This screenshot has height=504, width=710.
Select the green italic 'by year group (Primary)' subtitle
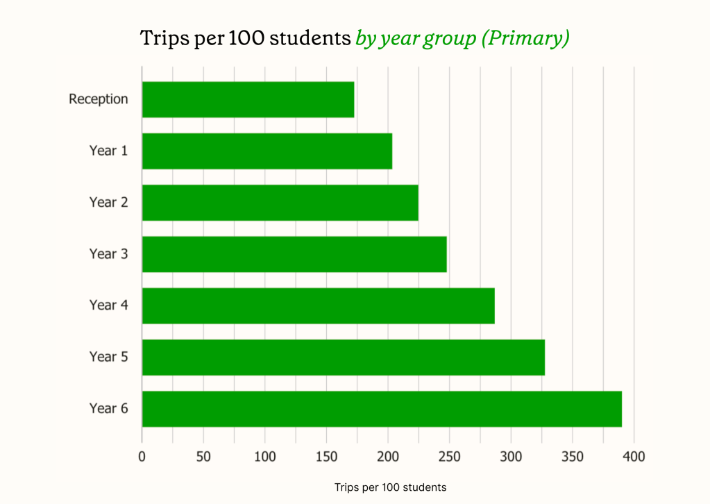[462, 38]
